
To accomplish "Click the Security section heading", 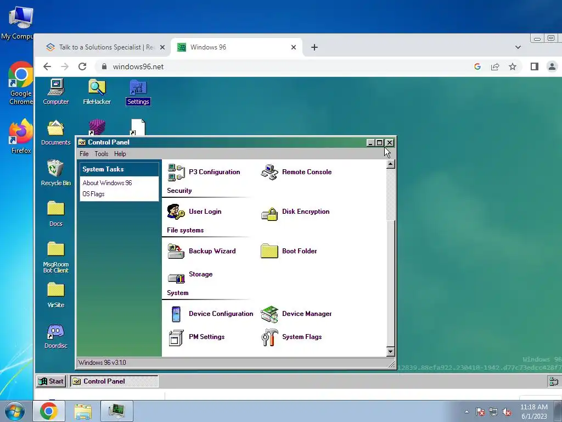I will tap(179, 191).
